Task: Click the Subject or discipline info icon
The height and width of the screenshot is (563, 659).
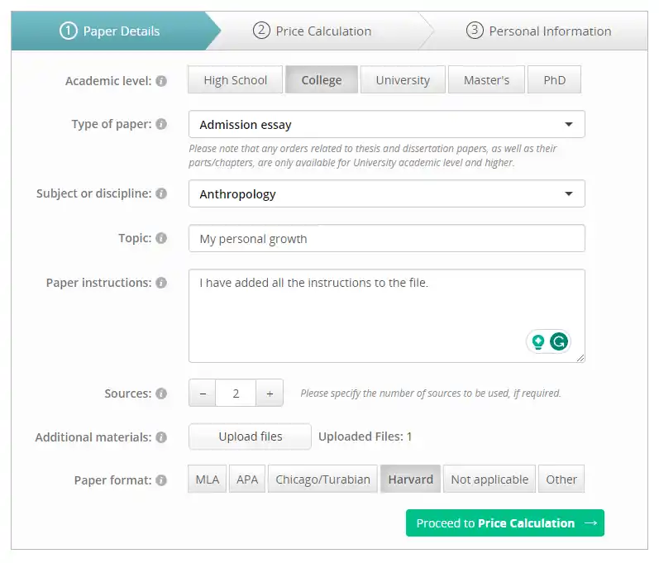Action: click(x=161, y=193)
